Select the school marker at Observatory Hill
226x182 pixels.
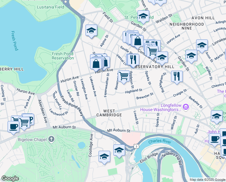coord(162,57)
